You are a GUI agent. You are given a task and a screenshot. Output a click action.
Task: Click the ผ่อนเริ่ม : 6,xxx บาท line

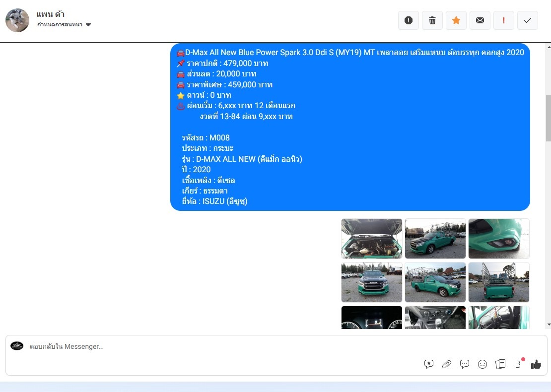click(x=241, y=106)
